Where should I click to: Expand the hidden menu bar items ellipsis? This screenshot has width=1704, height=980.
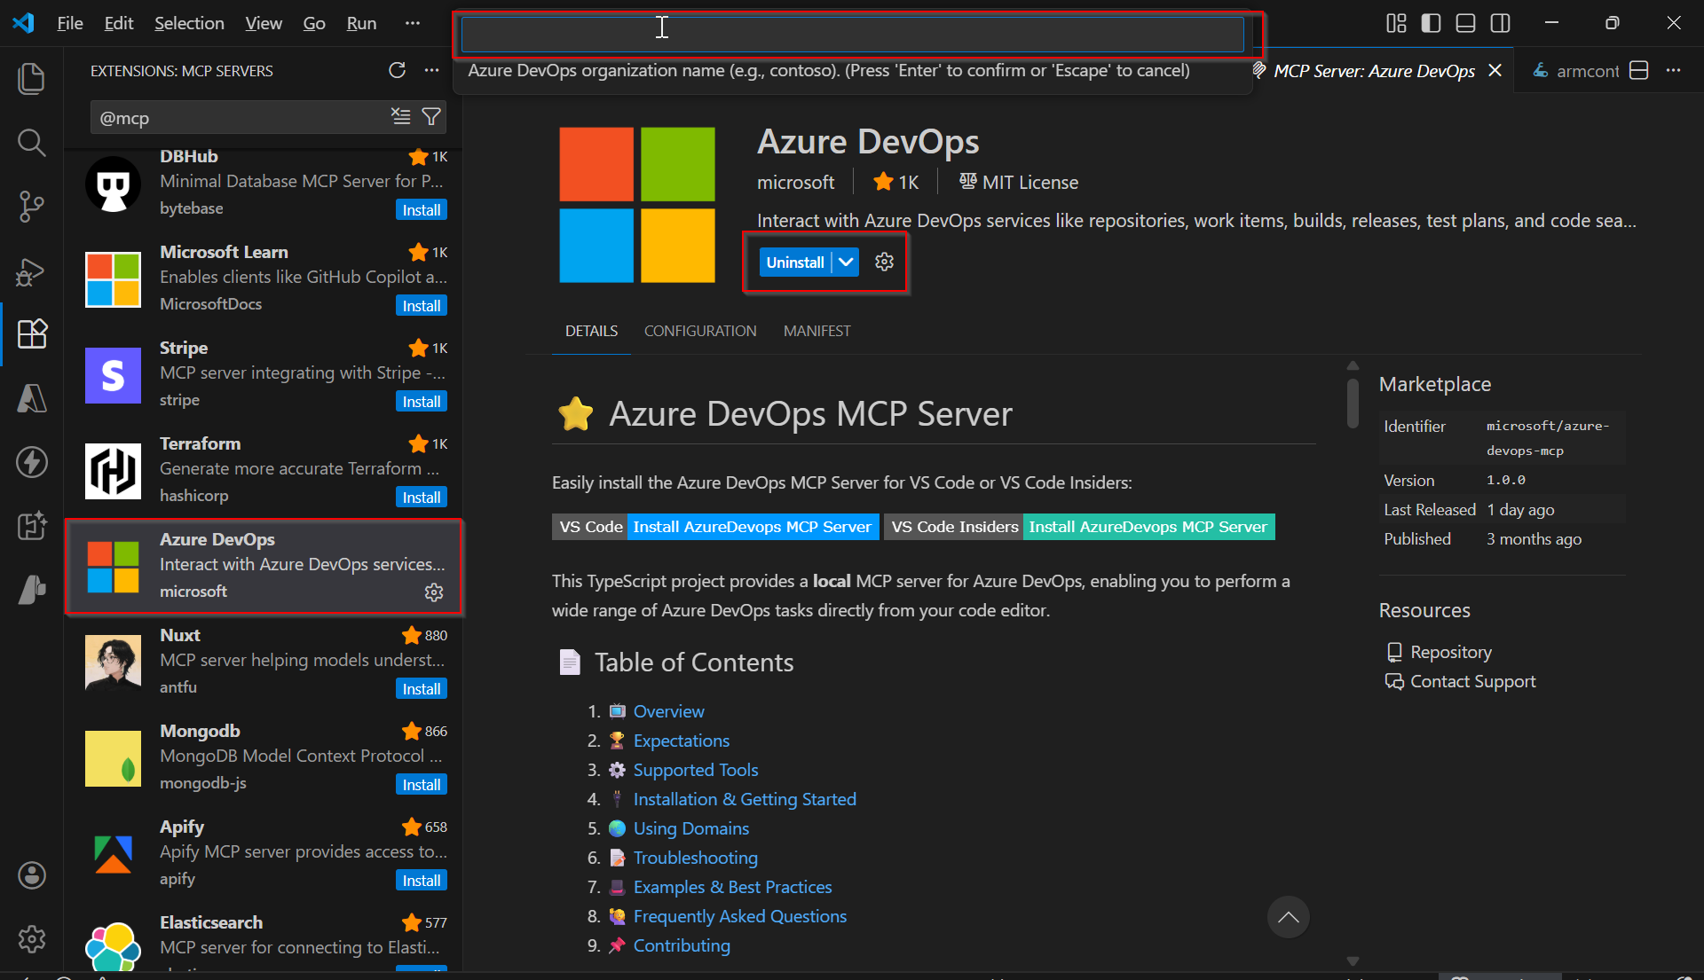click(x=412, y=23)
